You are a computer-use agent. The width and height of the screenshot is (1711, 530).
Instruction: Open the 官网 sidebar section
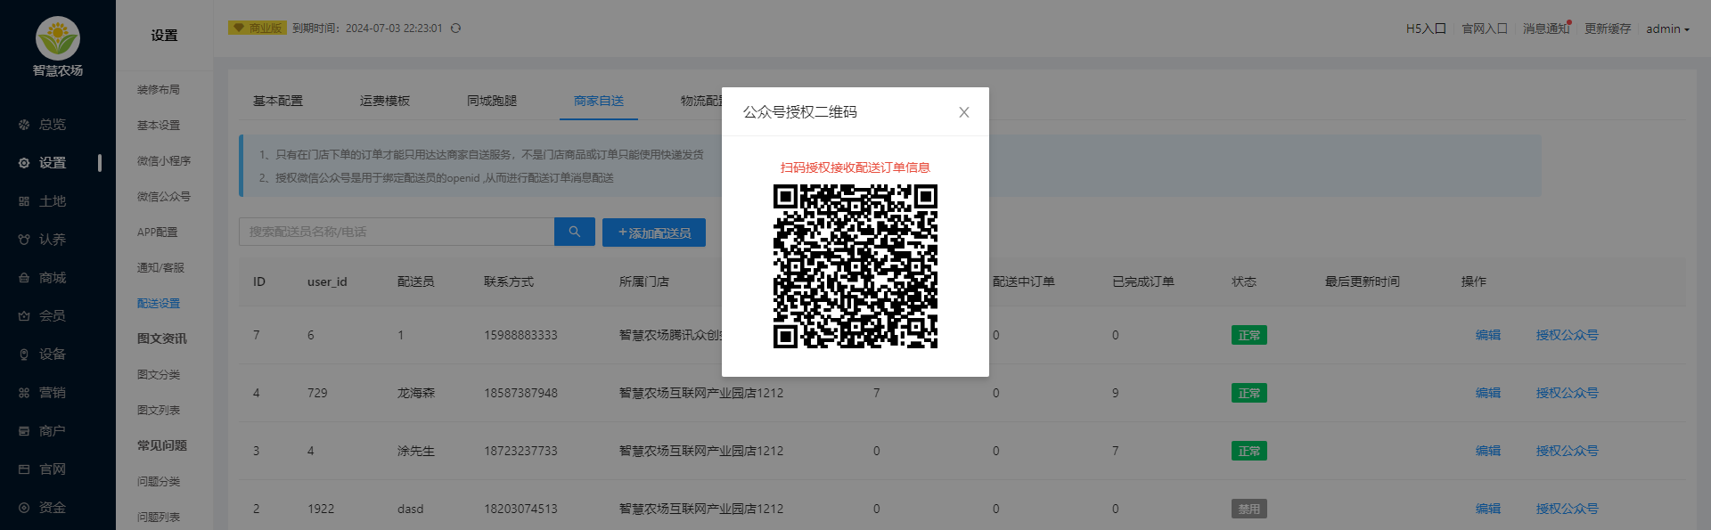click(53, 469)
